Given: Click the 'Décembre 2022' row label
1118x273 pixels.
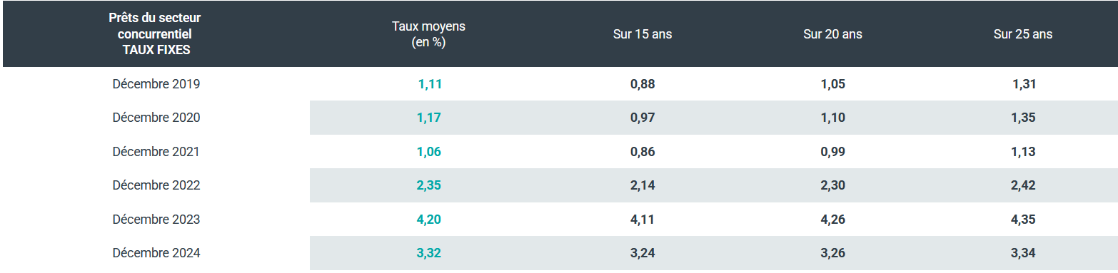Looking at the screenshot, I should point(156,185).
